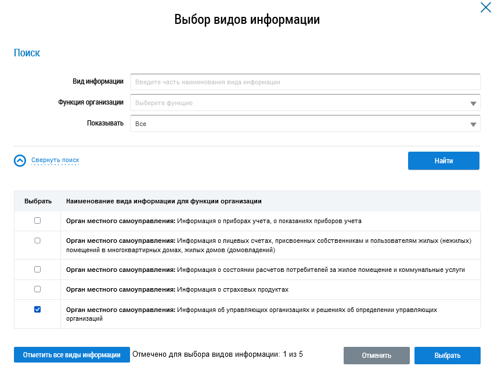Check the checkbox for metering devices information
This screenshot has height=373, width=494.
click(x=38, y=221)
